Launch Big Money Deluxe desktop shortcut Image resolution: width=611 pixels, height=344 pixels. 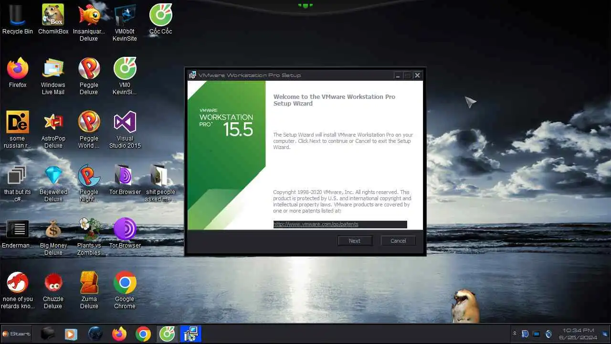point(53,237)
